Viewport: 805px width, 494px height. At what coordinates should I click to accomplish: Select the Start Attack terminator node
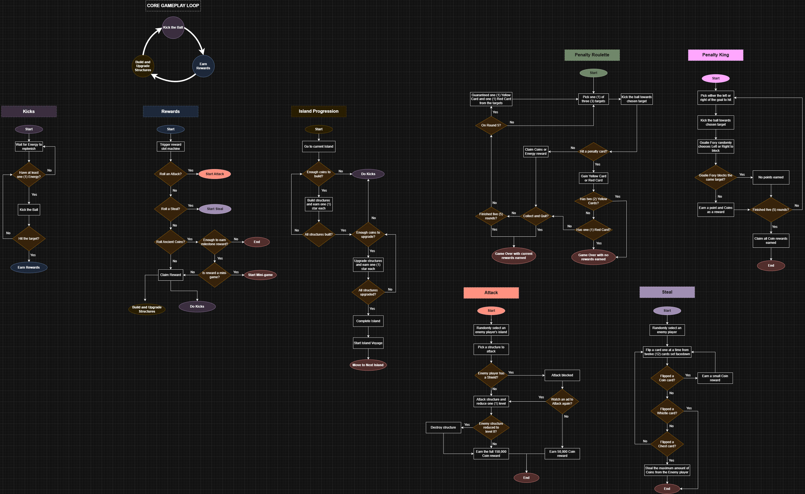[x=215, y=174]
